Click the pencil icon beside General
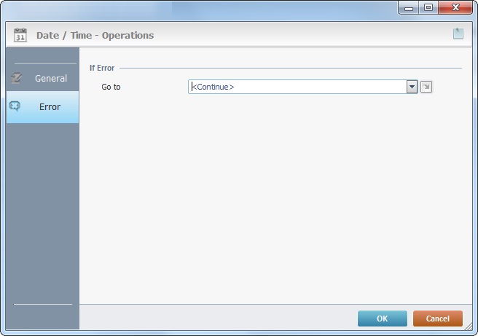Viewport: 478px width, 336px height. click(x=17, y=78)
